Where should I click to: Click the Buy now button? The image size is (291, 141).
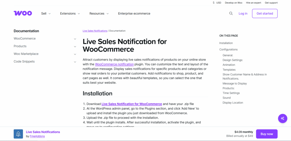(x=267, y=134)
